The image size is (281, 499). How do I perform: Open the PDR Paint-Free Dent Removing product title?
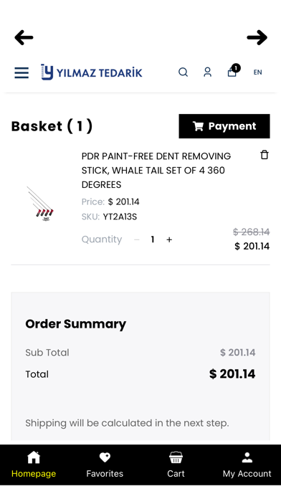tap(156, 170)
